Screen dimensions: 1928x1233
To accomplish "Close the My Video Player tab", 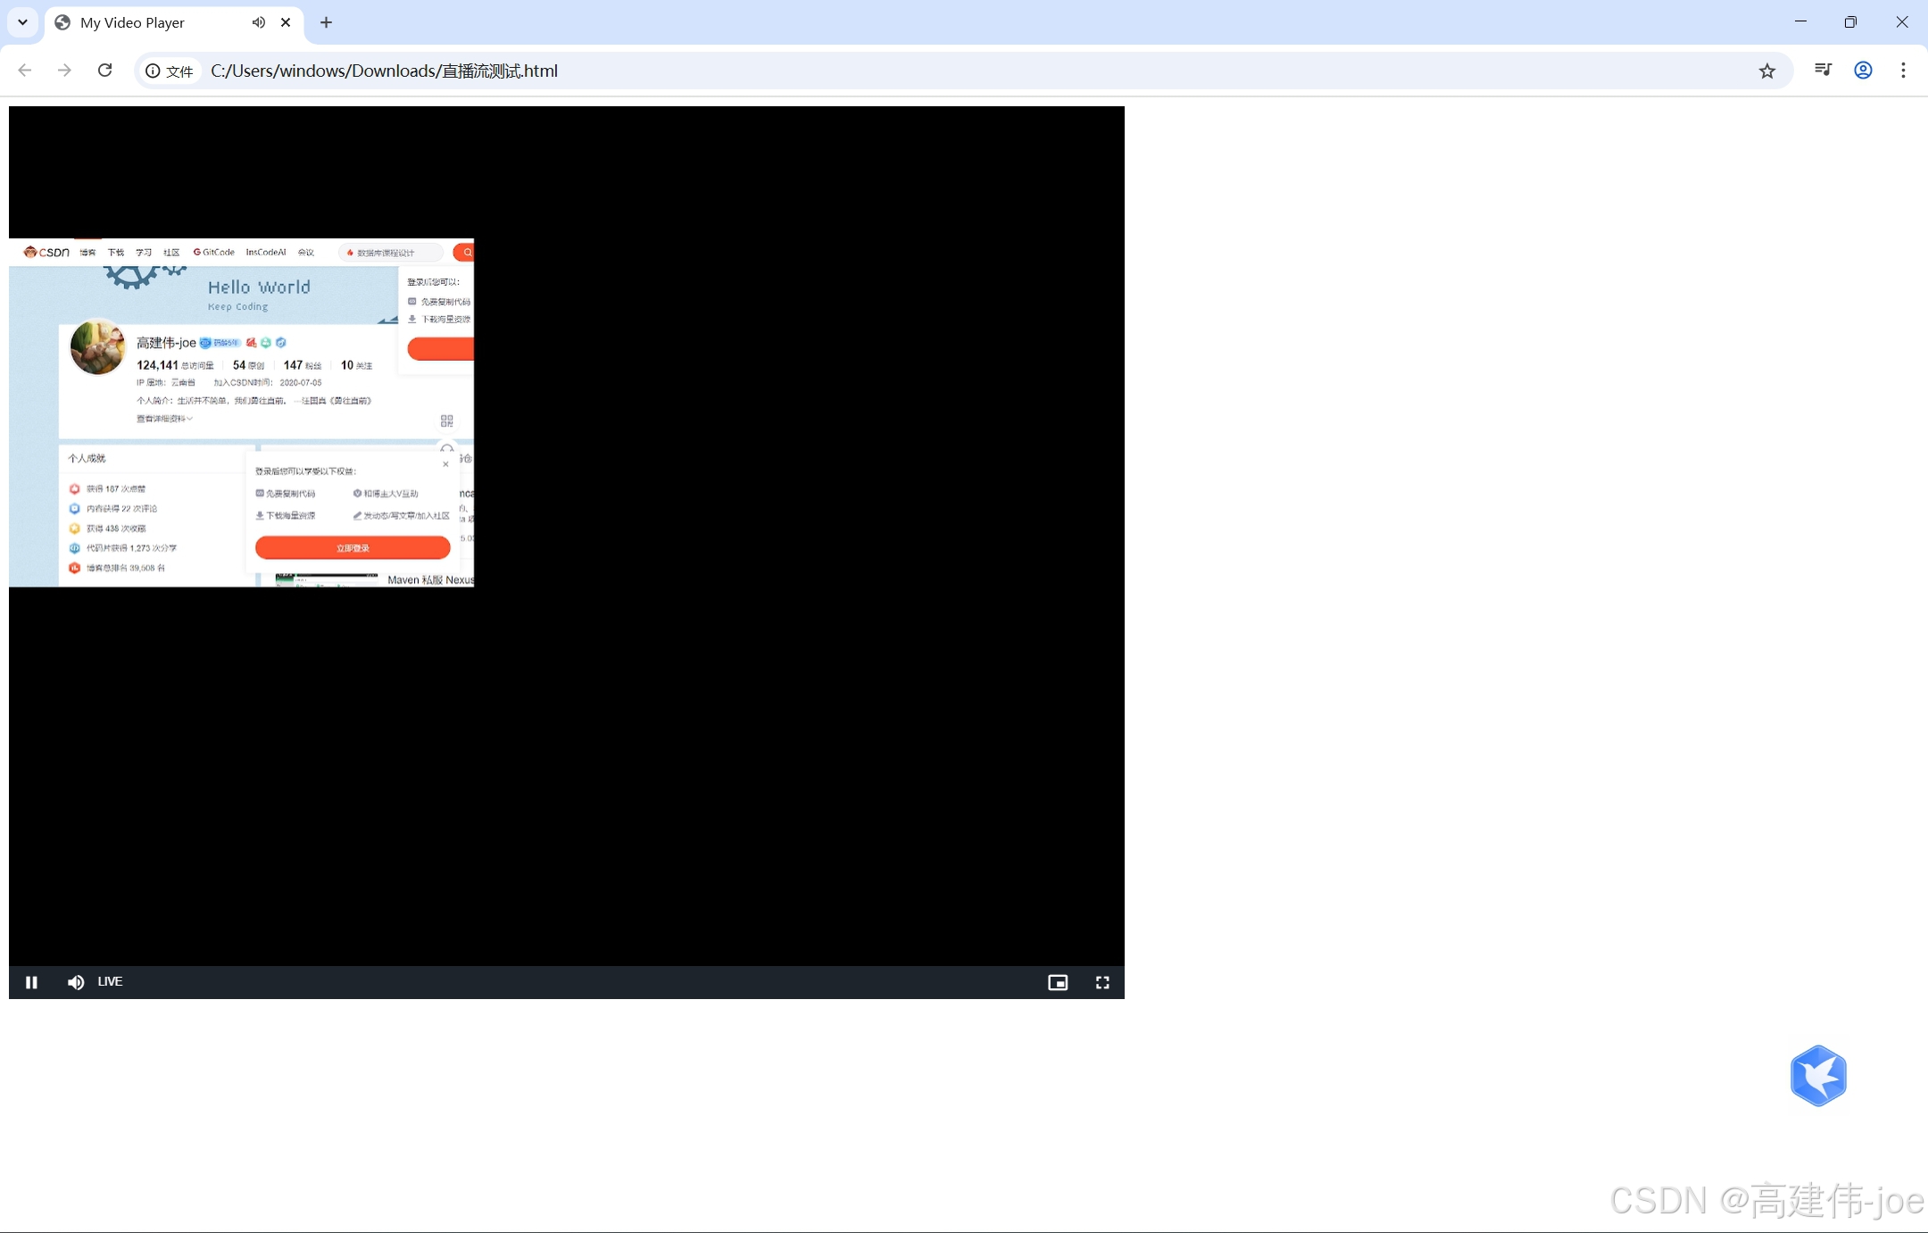I will coord(286,22).
